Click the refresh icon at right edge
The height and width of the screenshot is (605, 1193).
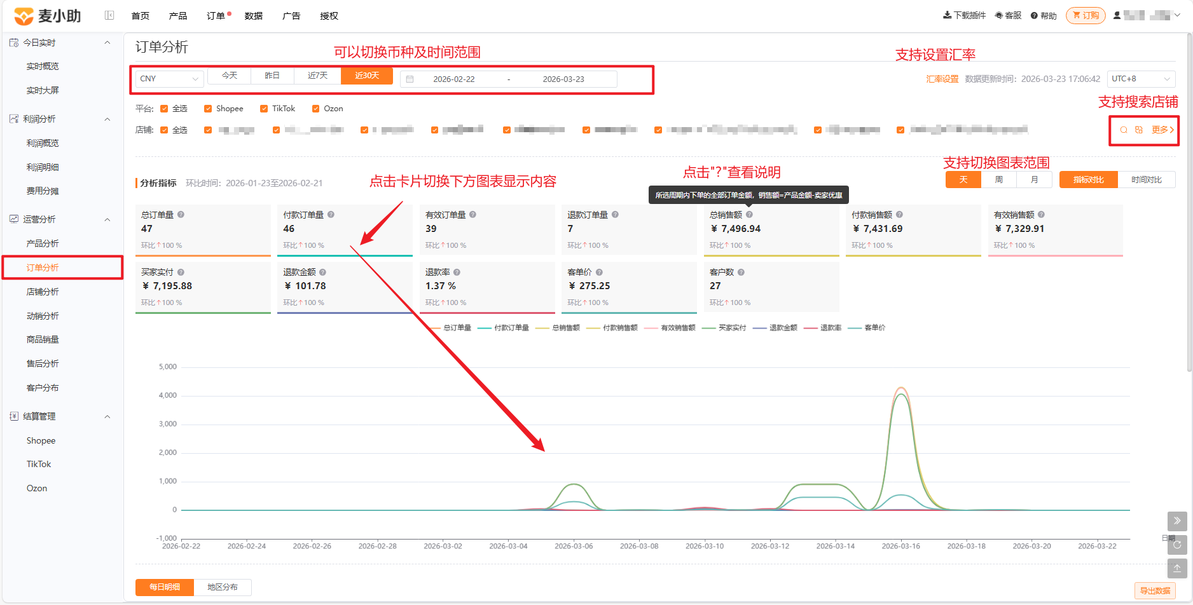(1177, 545)
